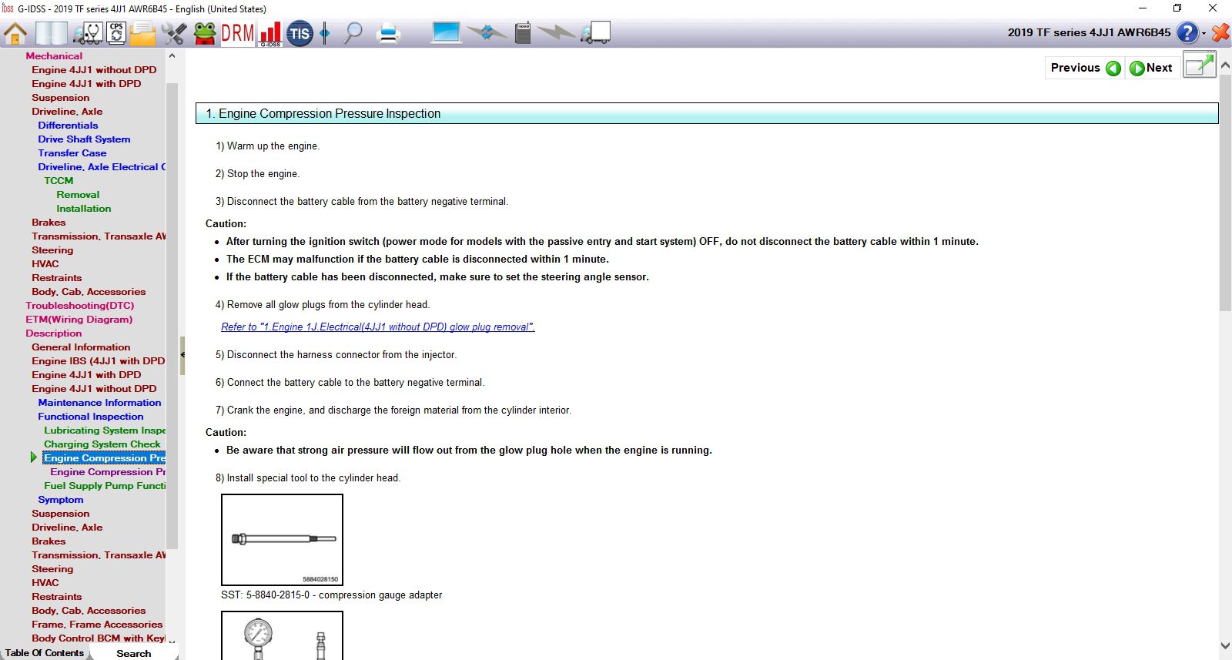Follow the glow plug removal reference link

coord(378,327)
